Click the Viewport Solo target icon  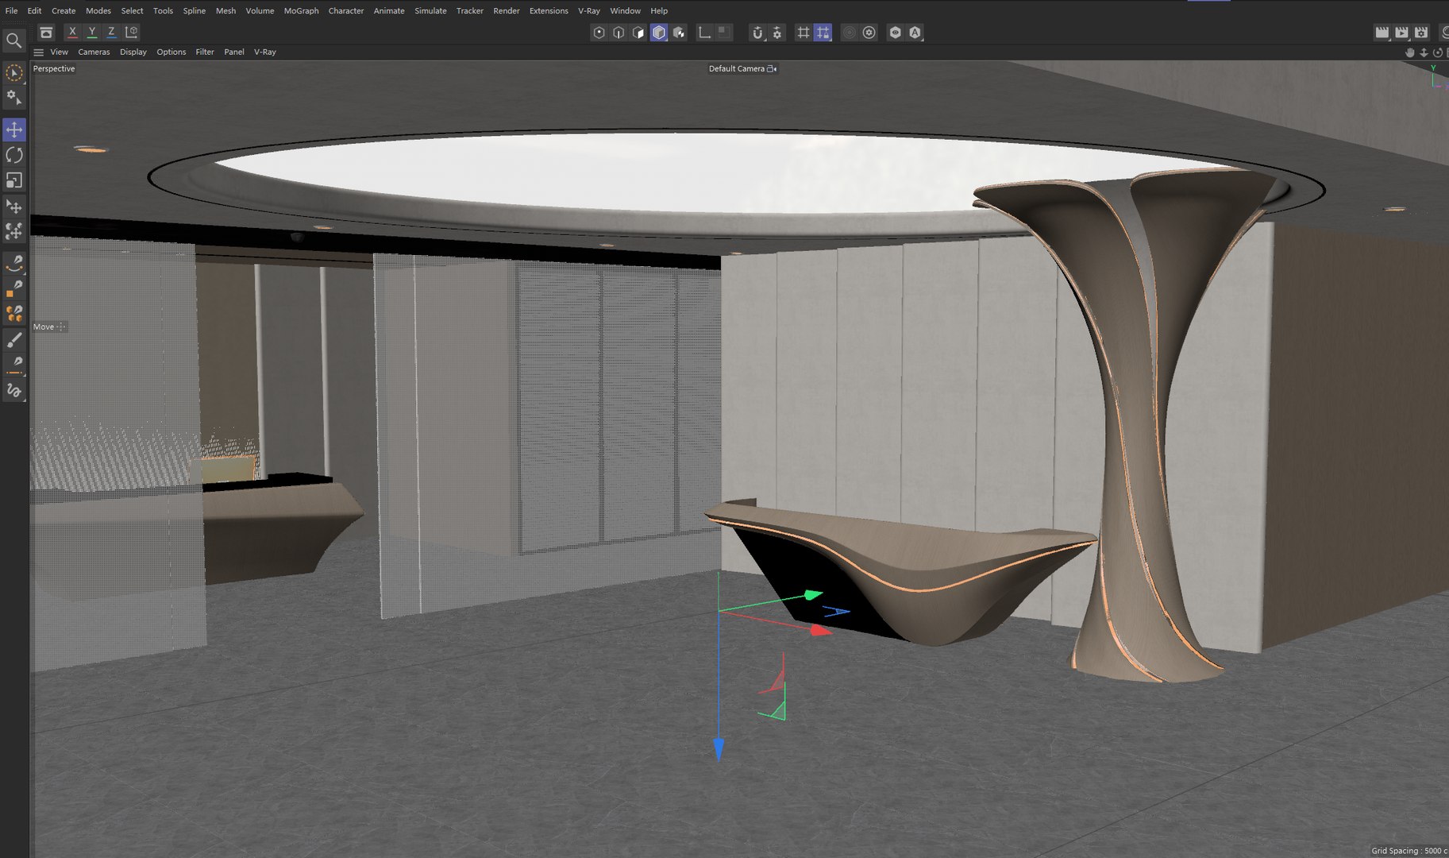[x=869, y=33]
